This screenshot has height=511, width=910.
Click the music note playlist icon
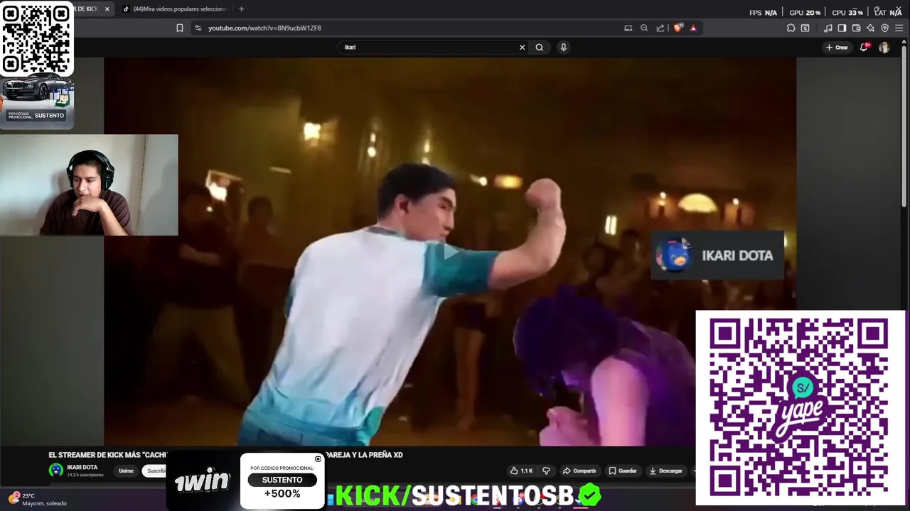pos(828,28)
